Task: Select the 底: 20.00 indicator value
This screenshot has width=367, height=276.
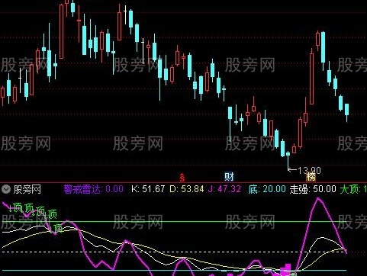Action: tap(267, 189)
